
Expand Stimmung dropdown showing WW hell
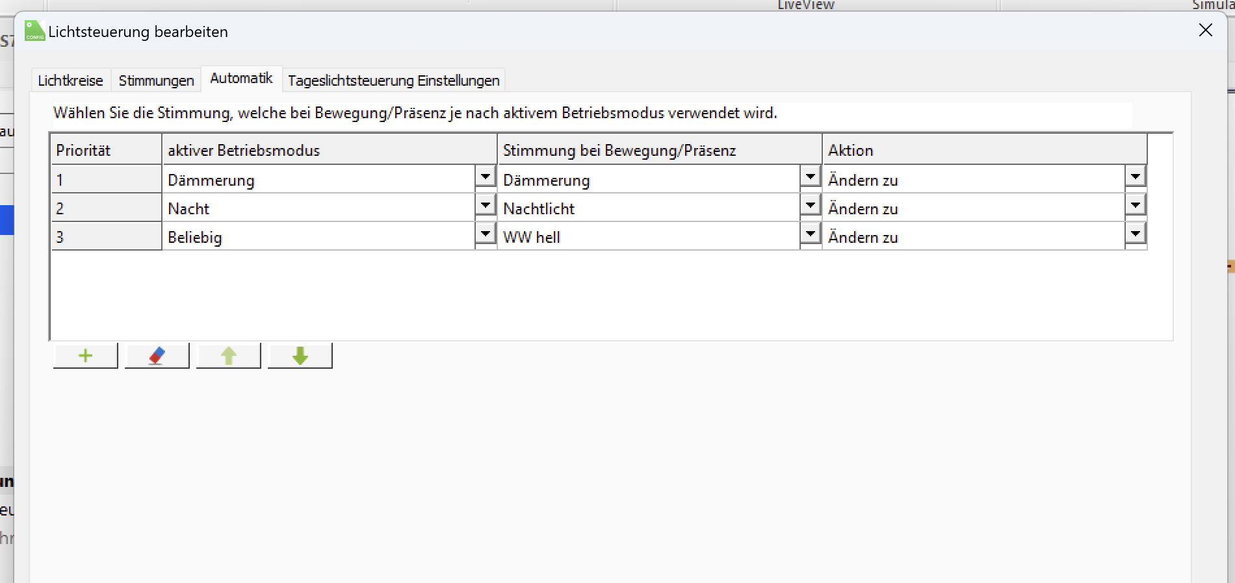pos(810,234)
